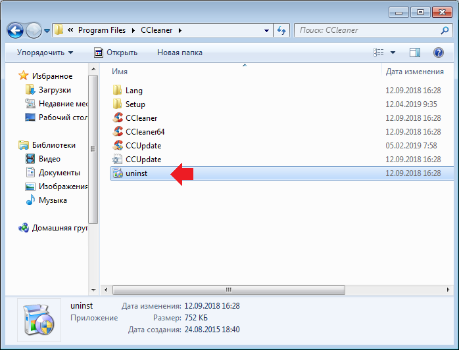This screenshot has width=459, height=350.
Task: Click the music note icon beside Музыка
Action: (x=30, y=200)
